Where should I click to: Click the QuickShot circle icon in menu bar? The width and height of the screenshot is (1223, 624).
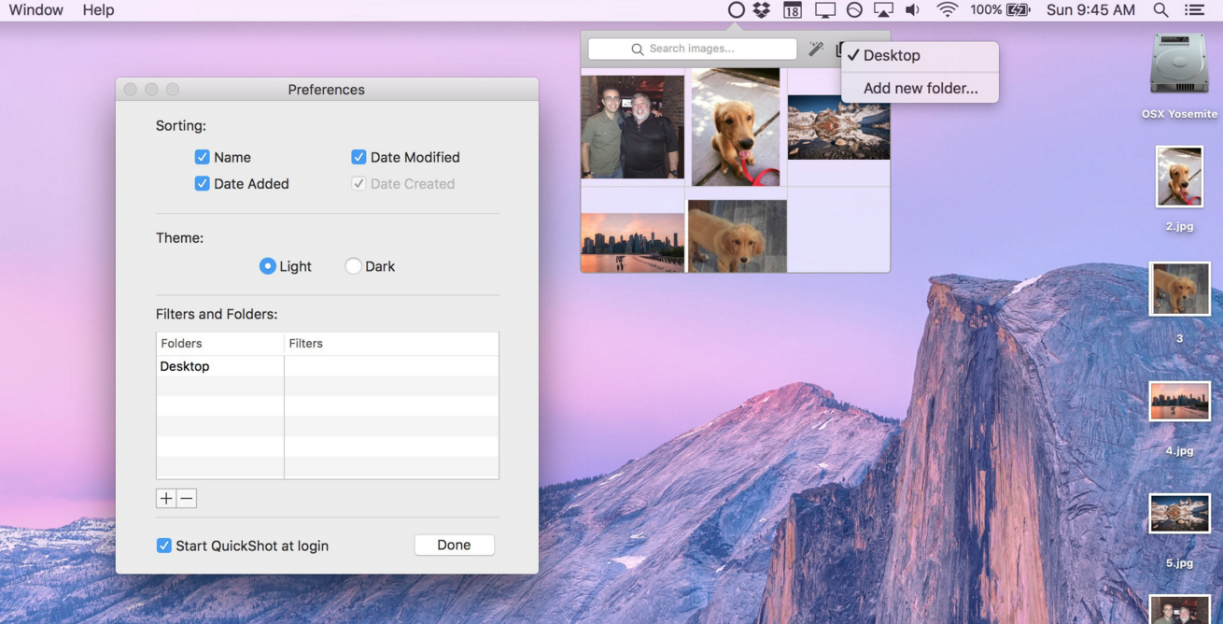737,10
